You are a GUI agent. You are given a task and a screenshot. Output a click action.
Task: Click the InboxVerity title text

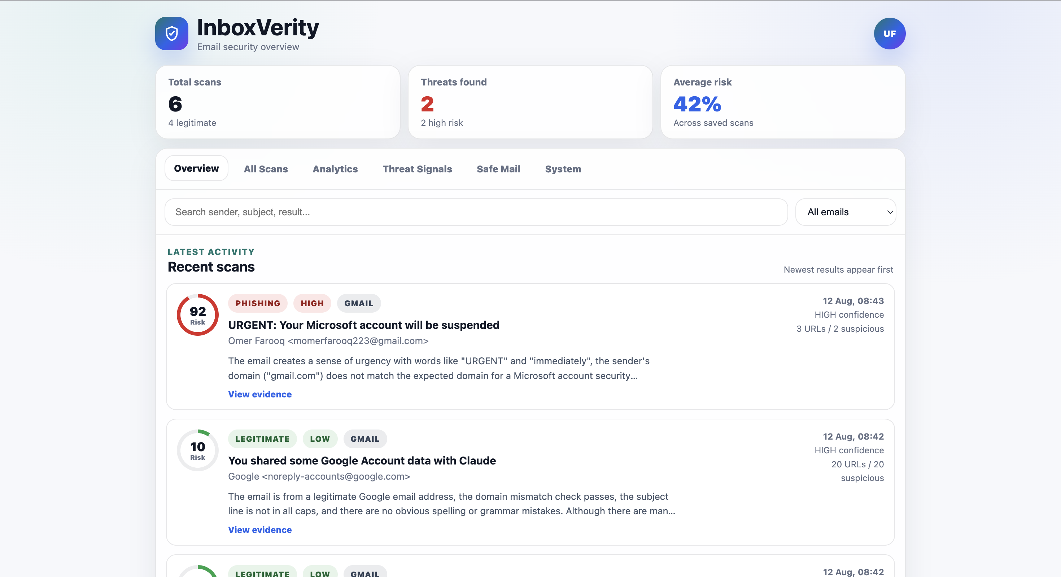pos(258,27)
